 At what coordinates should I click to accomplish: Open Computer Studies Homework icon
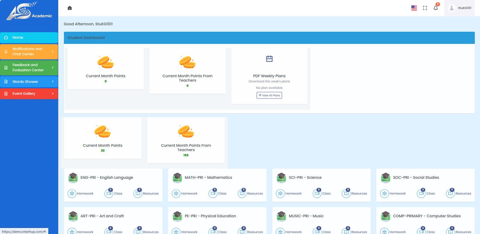(x=385, y=232)
